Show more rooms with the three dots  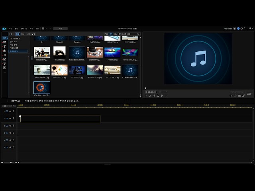click(4, 72)
